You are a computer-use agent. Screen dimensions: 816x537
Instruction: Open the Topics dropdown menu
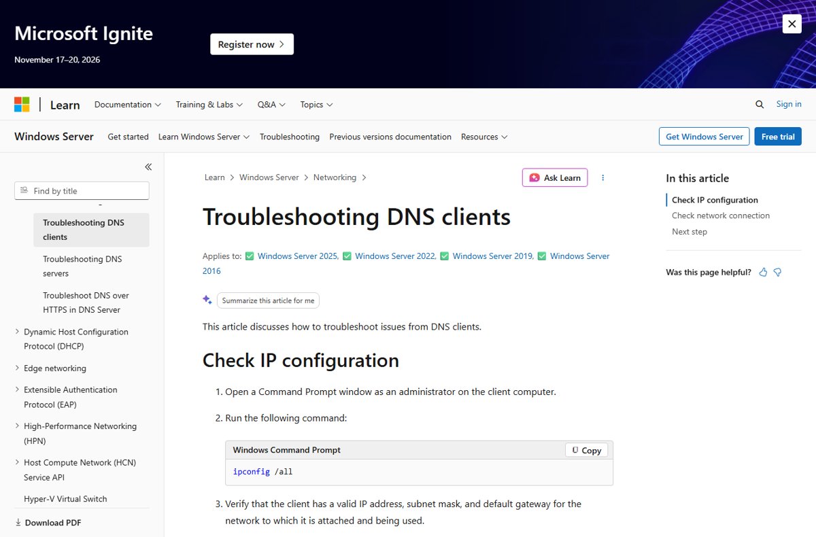pyautogui.click(x=316, y=105)
